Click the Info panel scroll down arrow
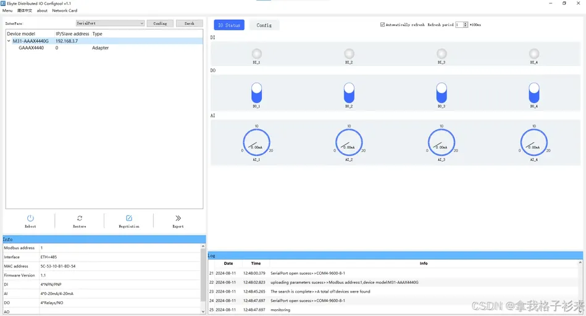The width and height of the screenshot is (586, 316). pyautogui.click(x=203, y=312)
